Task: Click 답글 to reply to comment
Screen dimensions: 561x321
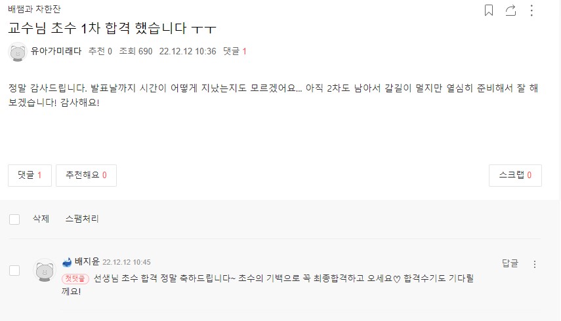Action: (x=510, y=263)
